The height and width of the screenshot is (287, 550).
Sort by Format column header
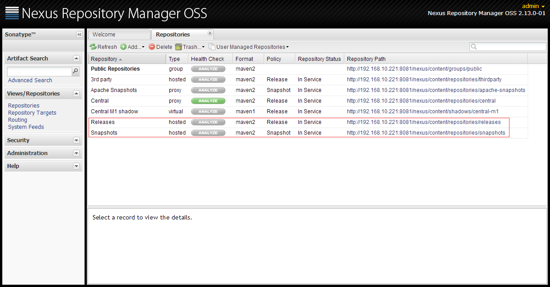pos(248,59)
